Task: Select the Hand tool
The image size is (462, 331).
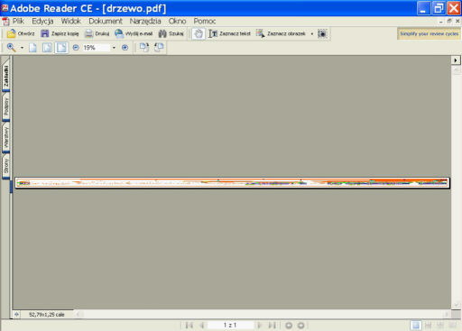Action: (199, 33)
